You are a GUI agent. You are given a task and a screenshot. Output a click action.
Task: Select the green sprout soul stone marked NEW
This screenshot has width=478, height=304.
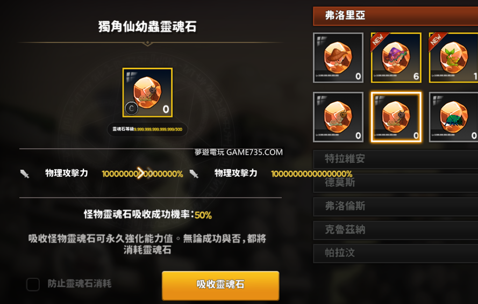click(453, 57)
